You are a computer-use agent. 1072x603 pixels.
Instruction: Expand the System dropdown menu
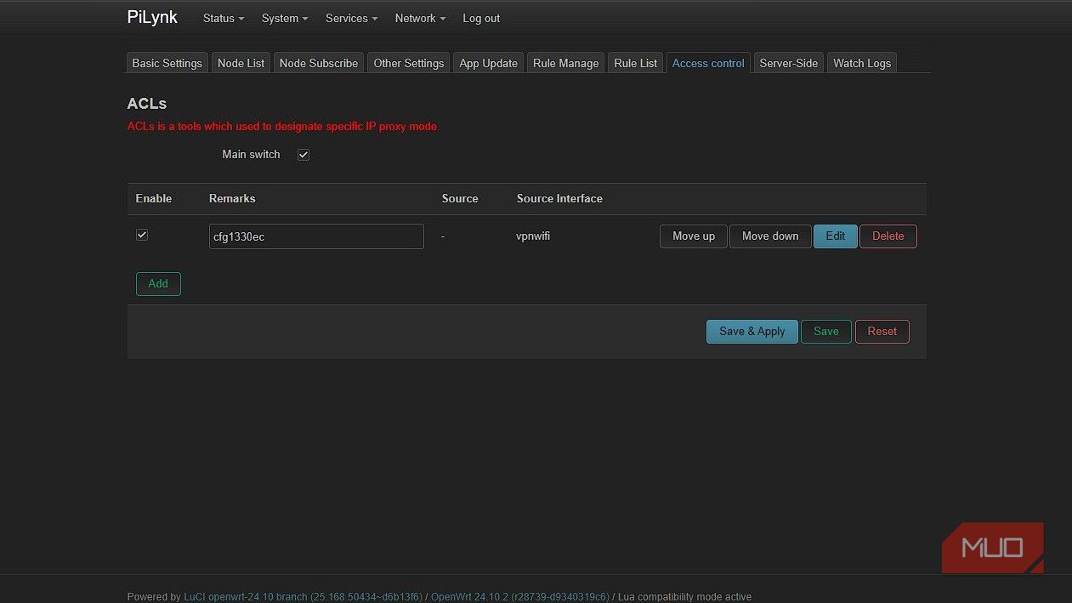click(x=285, y=18)
